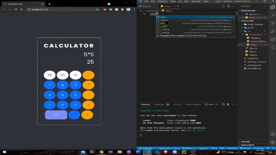
Task: Select the _rafc suggestion
Action: tap(195, 26)
